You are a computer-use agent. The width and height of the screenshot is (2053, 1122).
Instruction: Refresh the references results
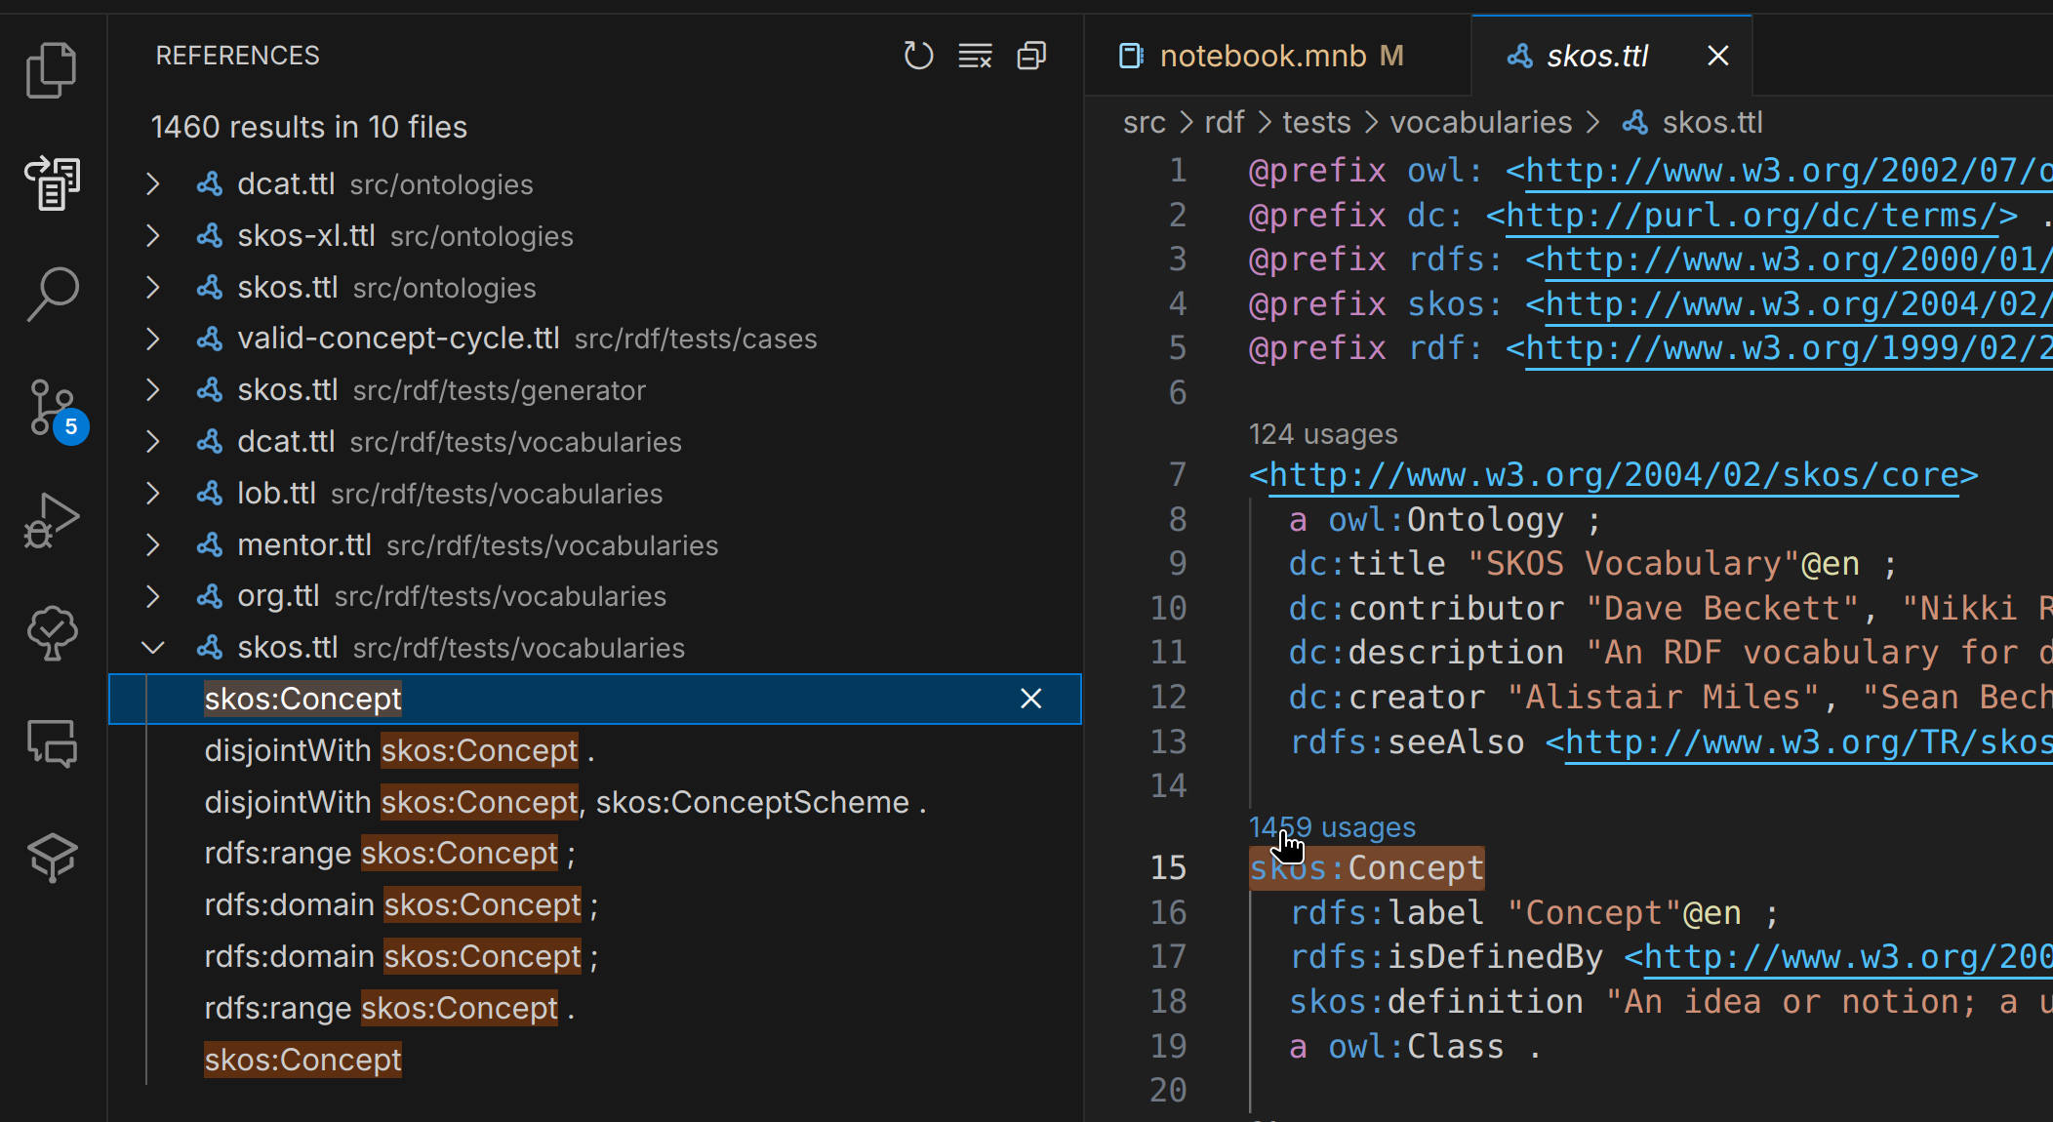[917, 56]
